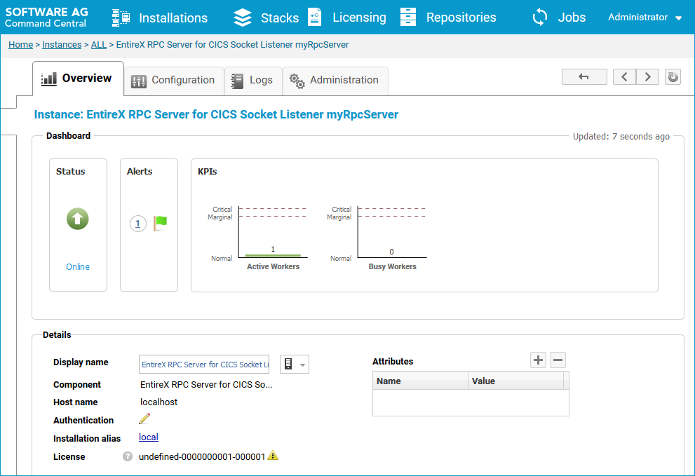
Task: Click the Administration tab gears icon
Action: coord(297,81)
